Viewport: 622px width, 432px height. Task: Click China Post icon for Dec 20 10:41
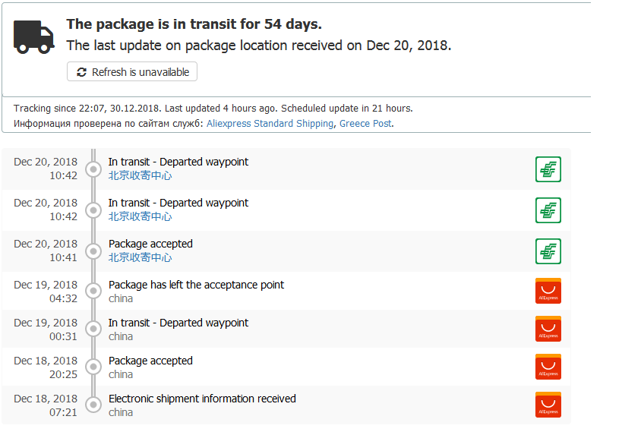548,251
